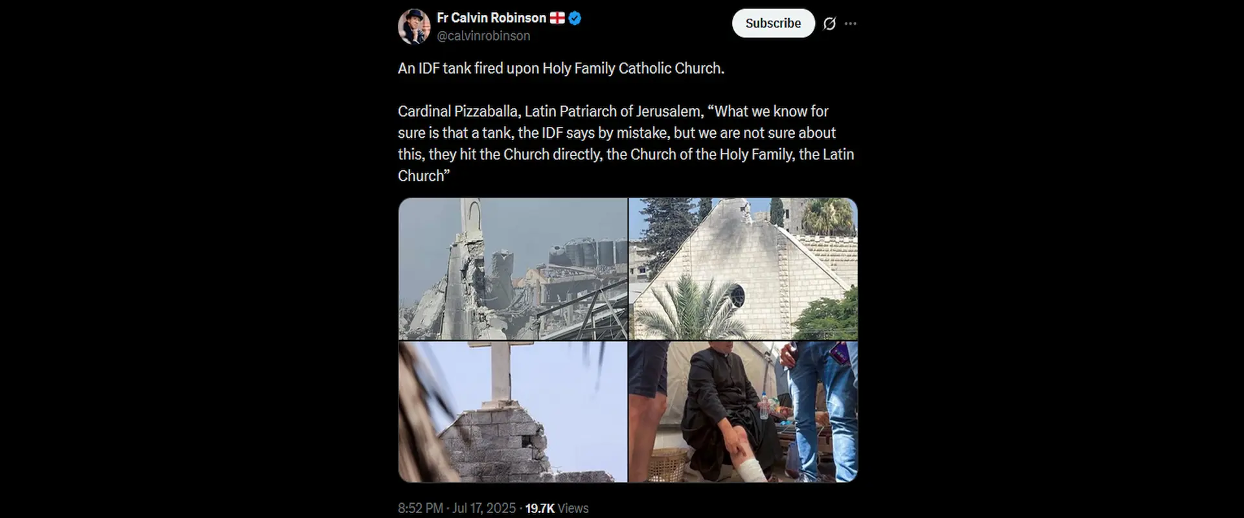Open the Fr Calvin Robinson display name
Image resolution: width=1244 pixels, height=518 pixels.
point(491,18)
